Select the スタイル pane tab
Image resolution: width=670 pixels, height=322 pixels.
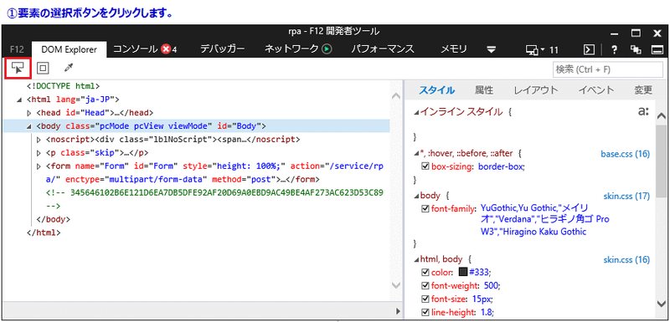(436, 90)
